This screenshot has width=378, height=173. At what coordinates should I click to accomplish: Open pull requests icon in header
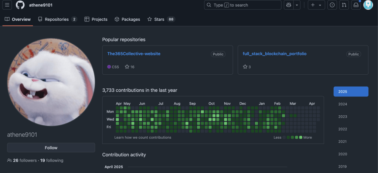click(x=344, y=5)
